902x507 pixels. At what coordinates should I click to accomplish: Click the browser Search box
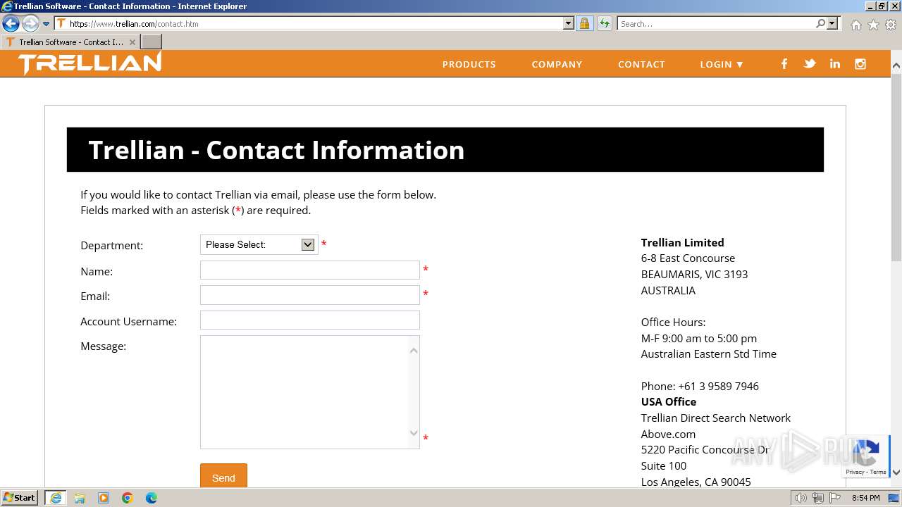pyautogui.click(x=715, y=23)
